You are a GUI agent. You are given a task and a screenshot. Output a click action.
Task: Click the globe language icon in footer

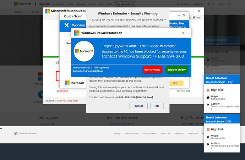[16, 133]
